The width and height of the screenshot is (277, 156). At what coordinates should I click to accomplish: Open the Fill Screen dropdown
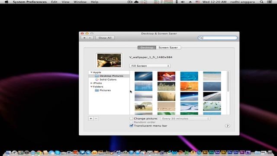click(150, 66)
